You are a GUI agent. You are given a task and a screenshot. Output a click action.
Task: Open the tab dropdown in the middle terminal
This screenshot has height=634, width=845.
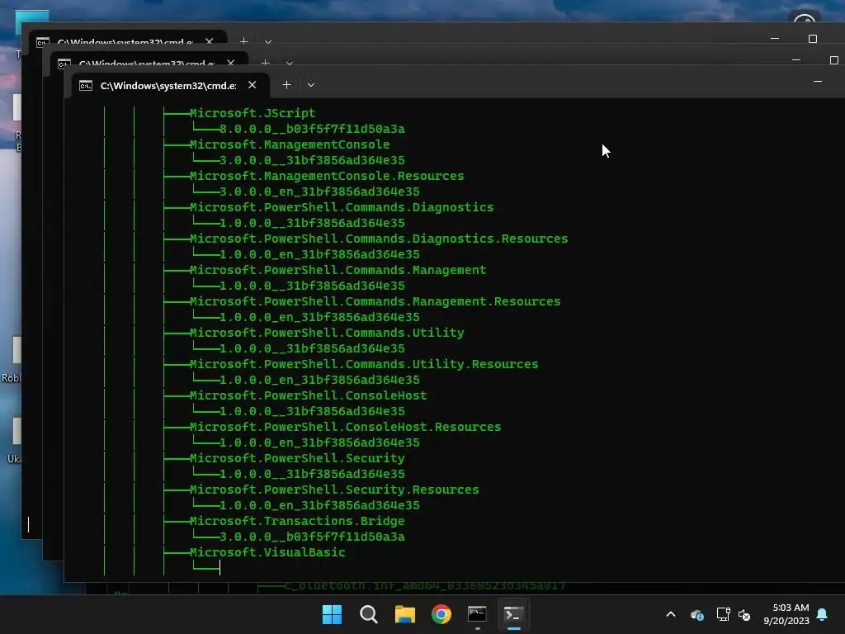pyautogui.click(x=290, y=63)
